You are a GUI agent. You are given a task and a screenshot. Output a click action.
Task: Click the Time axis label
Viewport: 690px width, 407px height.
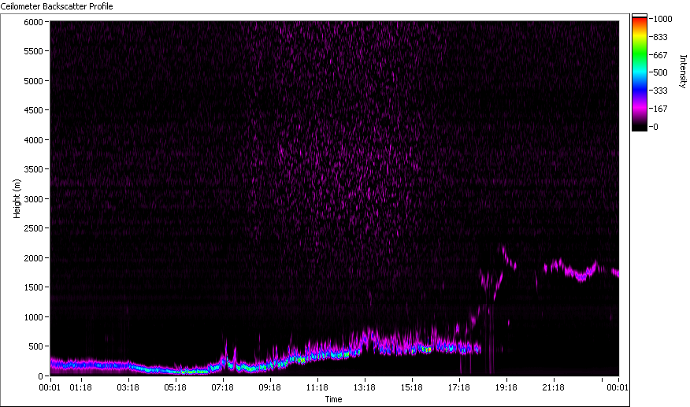coord(333,399)
